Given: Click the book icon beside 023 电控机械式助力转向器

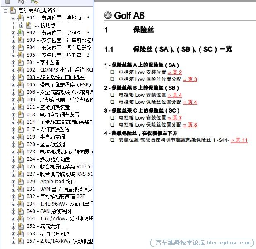Looking at the screenshot, I should click(x=21, y=152).
